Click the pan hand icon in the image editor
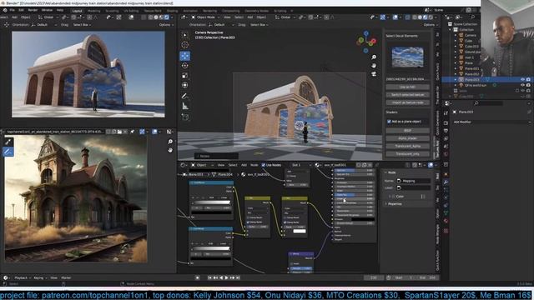 click(170, 150)
